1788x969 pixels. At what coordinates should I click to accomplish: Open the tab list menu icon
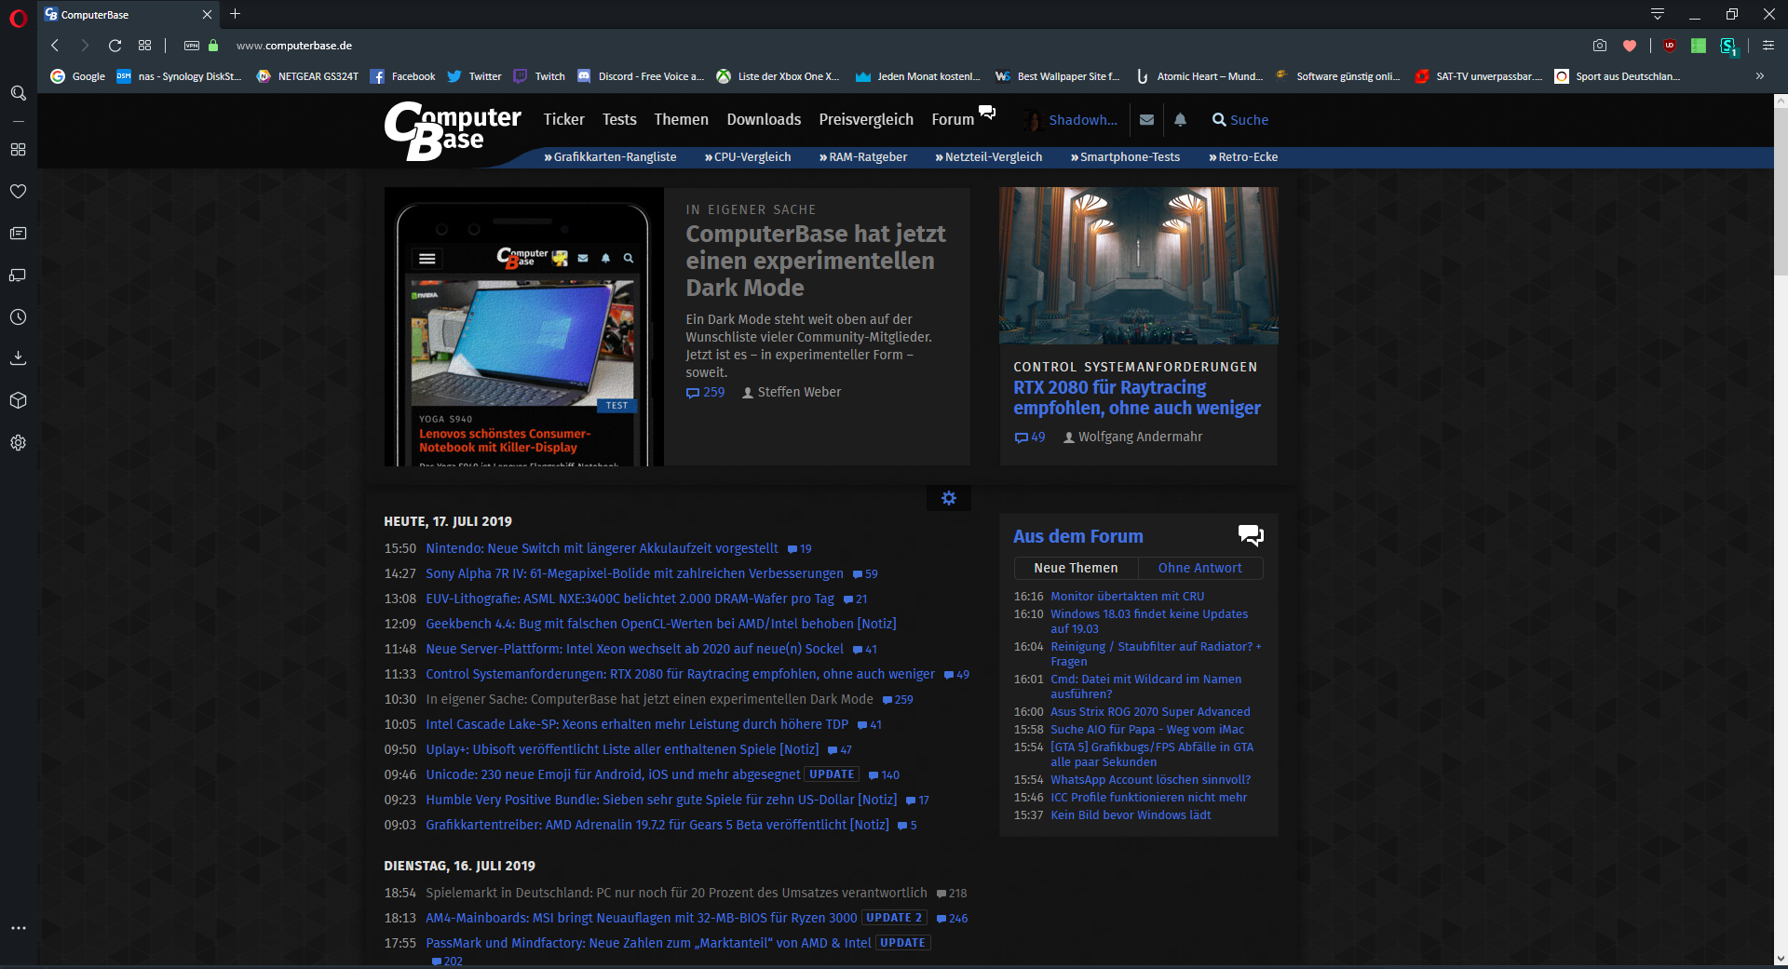click(x=1658, y=14)
